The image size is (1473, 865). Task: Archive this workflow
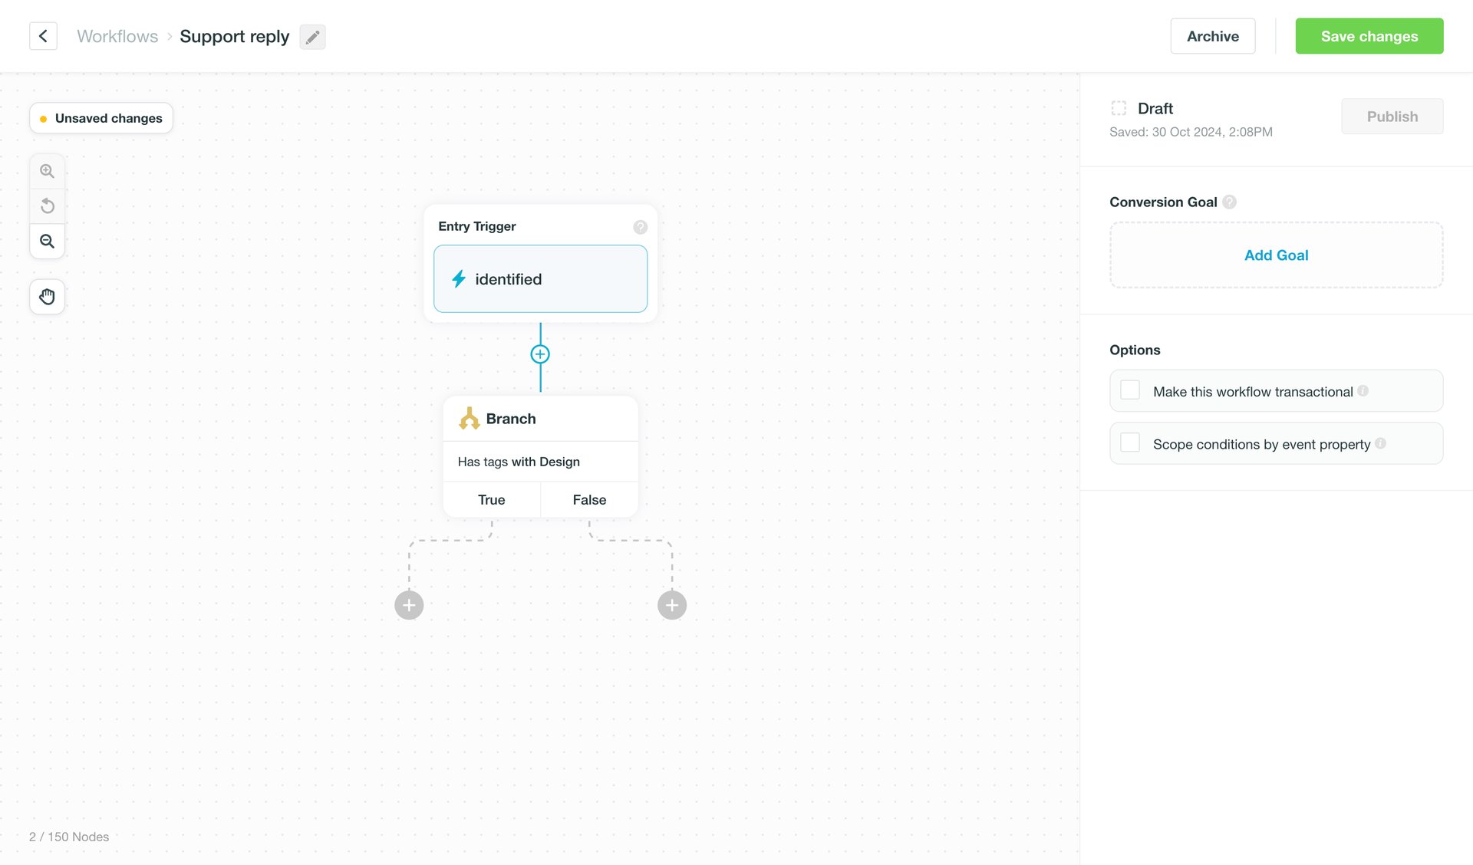click(1212, 36)
